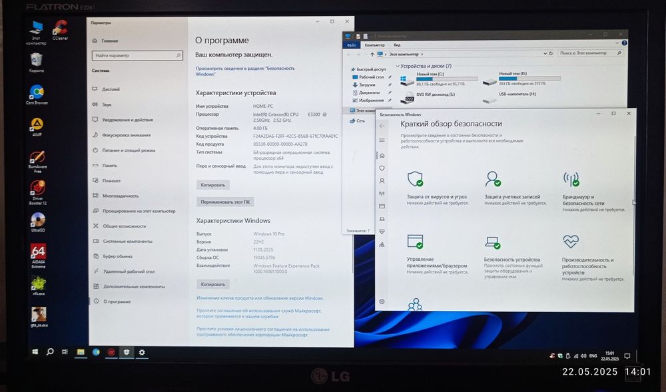
Task: Go to Settings Home
Action: [105, 41]
